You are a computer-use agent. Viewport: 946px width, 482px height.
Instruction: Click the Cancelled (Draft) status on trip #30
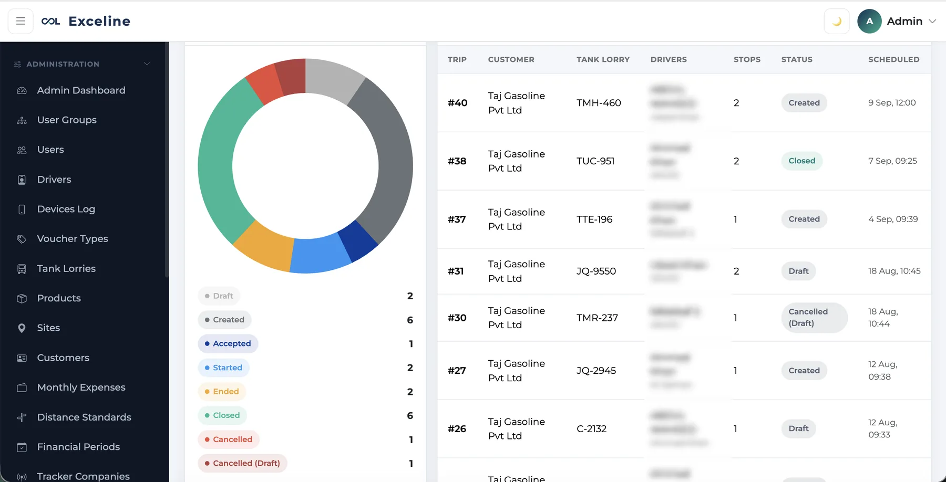[814, 318]
